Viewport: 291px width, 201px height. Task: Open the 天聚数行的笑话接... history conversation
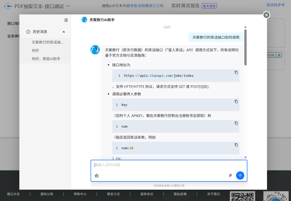(x=47, y=42)
